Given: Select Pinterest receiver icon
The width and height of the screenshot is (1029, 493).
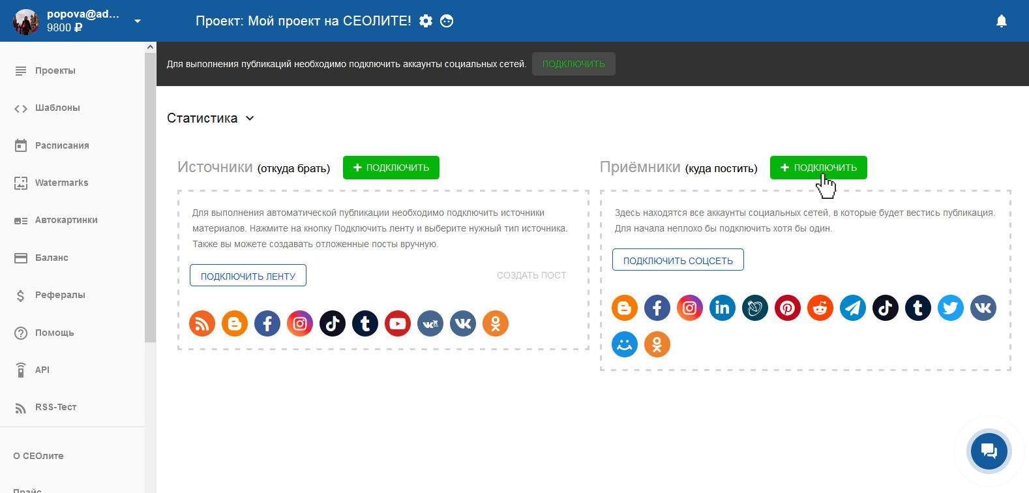Looking at the screenshot, I should 788,308.
